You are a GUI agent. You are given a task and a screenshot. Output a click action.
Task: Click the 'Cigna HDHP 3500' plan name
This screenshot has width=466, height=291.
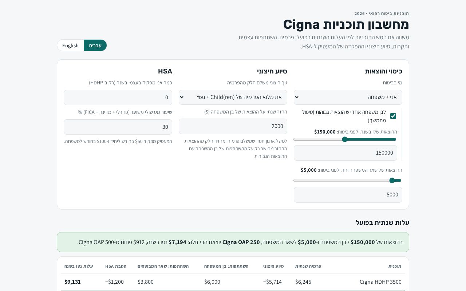tap(380, 282)
